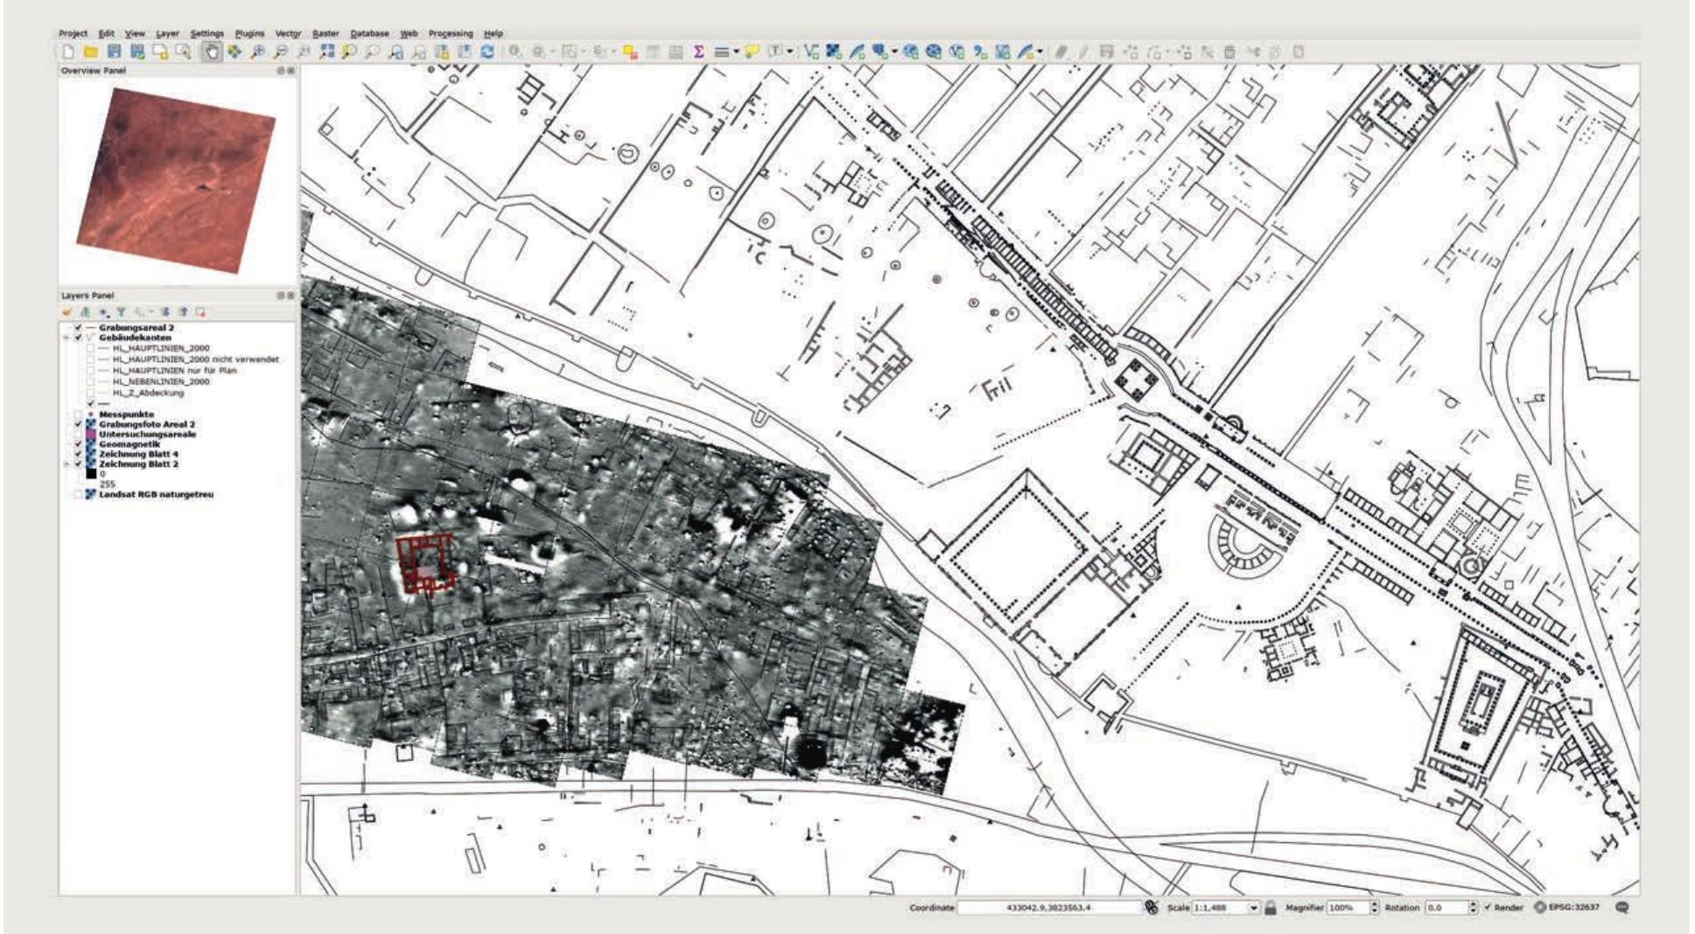Screen dimensions: 1695x934
Task: Collapse the Zeichnung Blatt 2 layer tree
Action: click(x=67, y=464)
